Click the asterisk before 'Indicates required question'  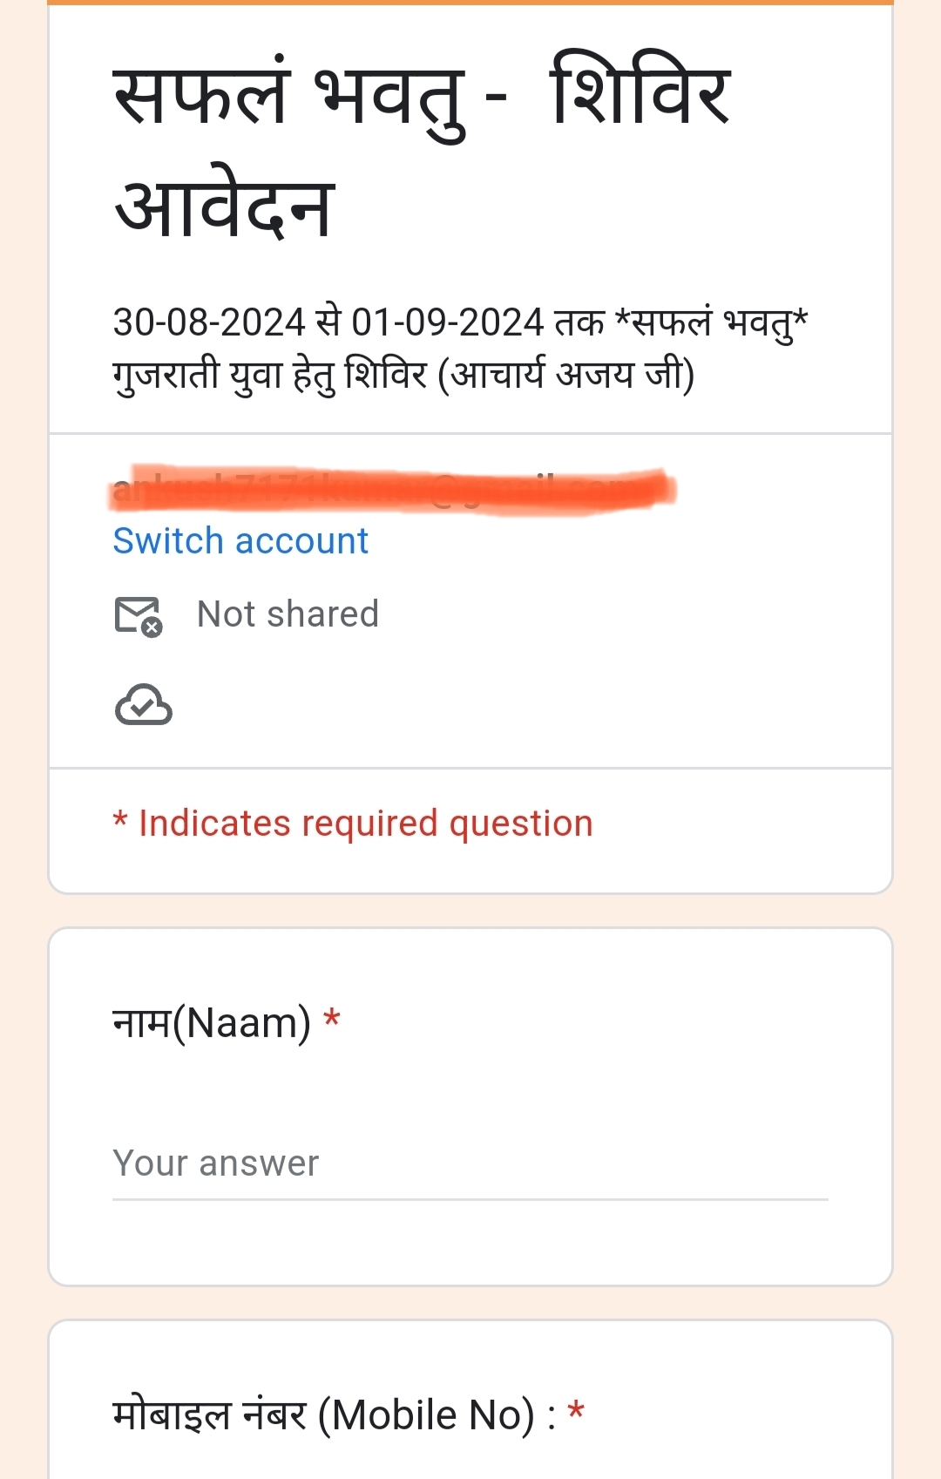(120, 821)
